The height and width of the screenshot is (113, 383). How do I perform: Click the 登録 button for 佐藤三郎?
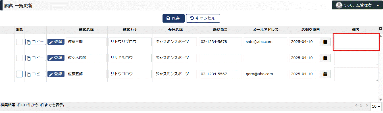click(x=56, y=42)
